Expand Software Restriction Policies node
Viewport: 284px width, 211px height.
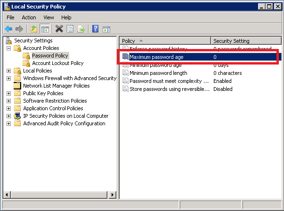coord(8,101)
